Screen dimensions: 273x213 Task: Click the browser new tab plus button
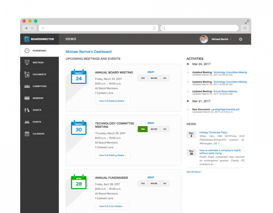coord(43,28)
